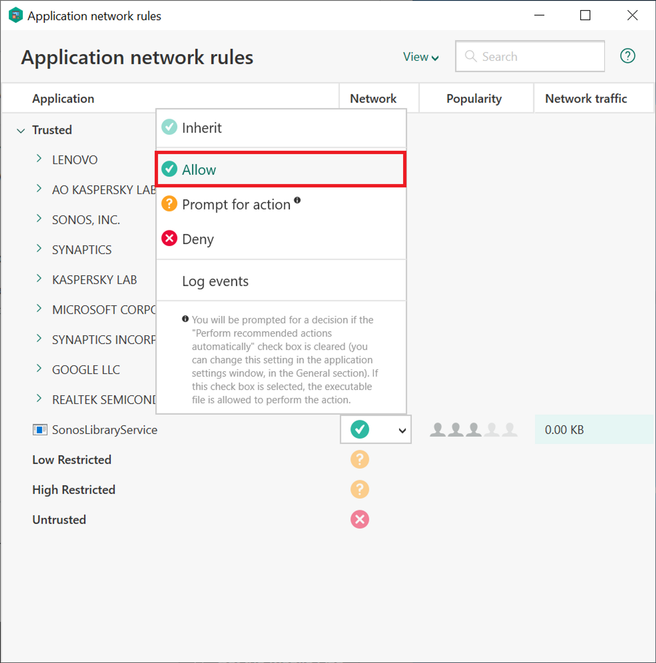Image resolution: width=656 pixels, height=663 pixels.
Task: Select the Inherit option
Action: [202, 128]
